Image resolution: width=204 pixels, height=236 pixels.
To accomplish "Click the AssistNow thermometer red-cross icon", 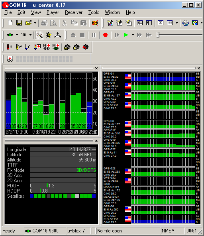I will click(37, 47).
